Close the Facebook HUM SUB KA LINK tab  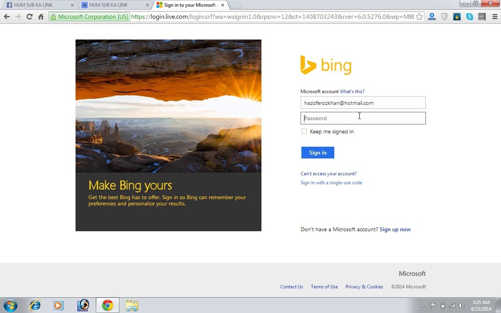click(72, 5)
